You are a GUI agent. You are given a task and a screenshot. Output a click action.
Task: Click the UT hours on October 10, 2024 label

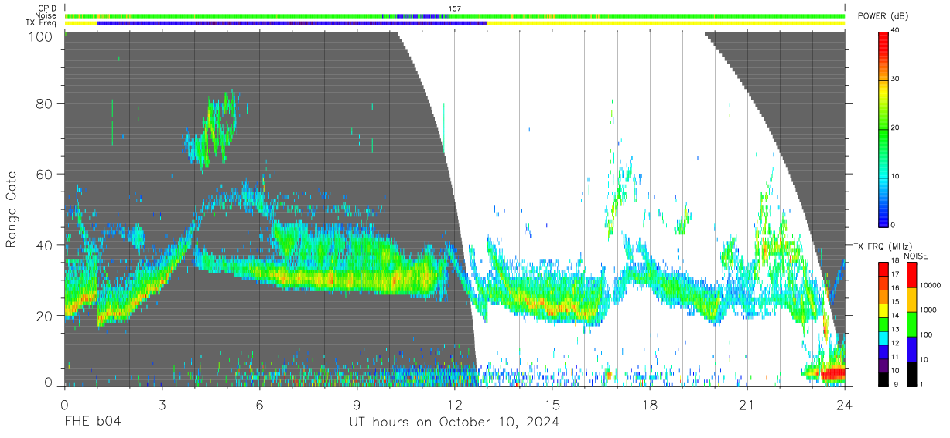[x=454, y=423]
